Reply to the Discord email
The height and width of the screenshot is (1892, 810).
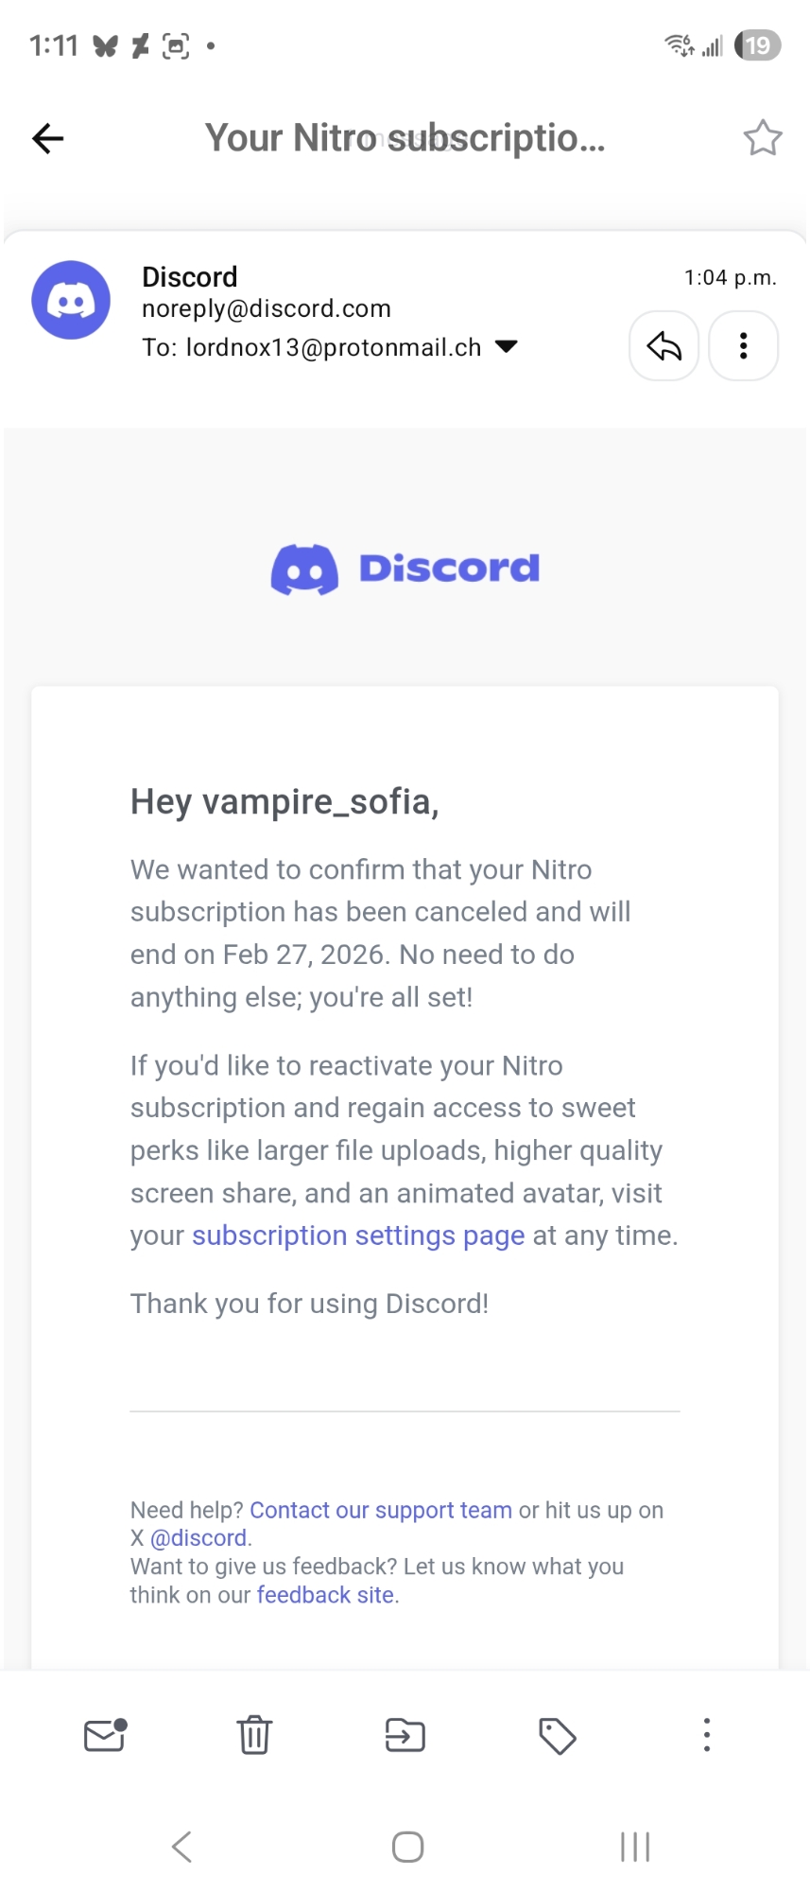point(664,346)
